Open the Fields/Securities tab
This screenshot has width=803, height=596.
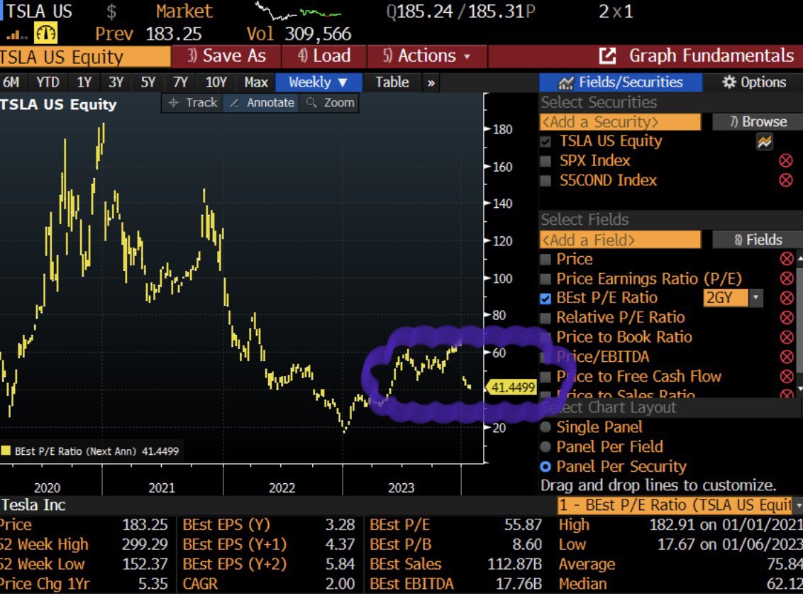621,82
